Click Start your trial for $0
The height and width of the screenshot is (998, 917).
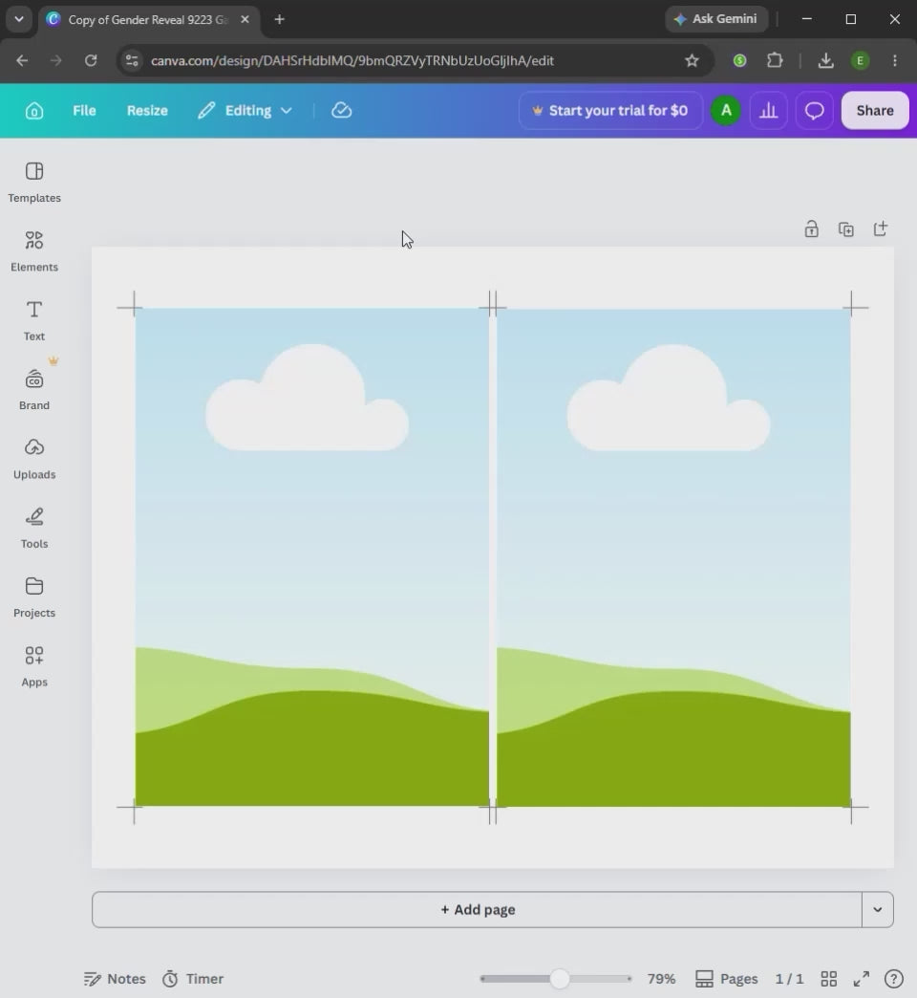click(610, 111)
